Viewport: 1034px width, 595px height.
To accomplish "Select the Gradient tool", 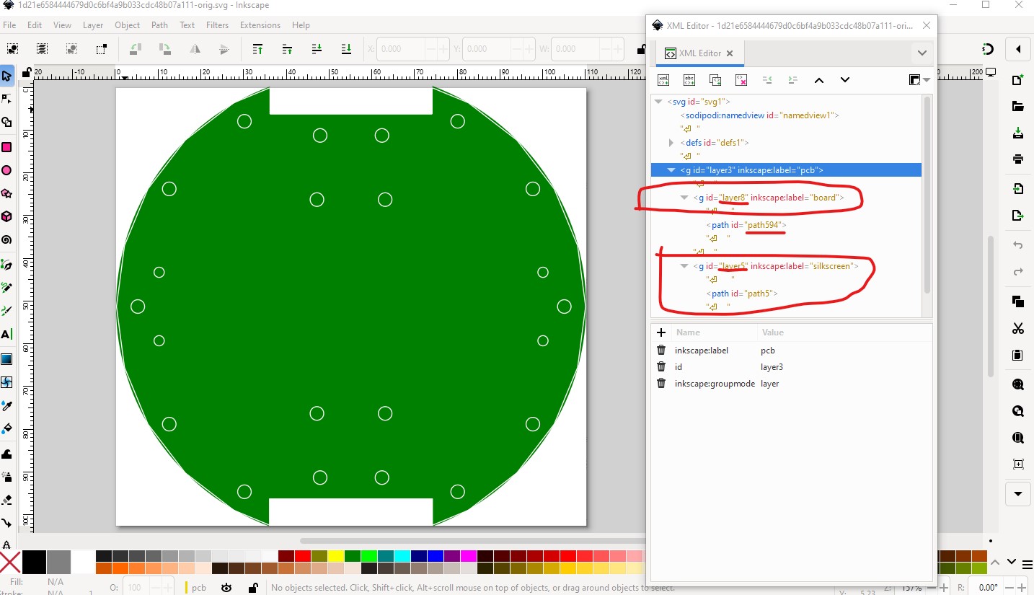I will [x=6, y=358].
